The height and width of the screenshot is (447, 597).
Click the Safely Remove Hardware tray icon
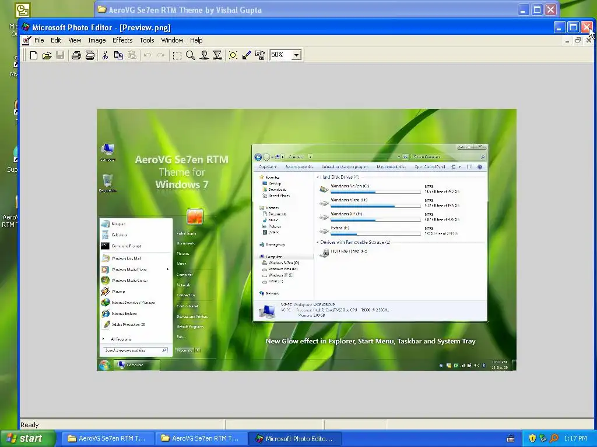click(543, 438)
